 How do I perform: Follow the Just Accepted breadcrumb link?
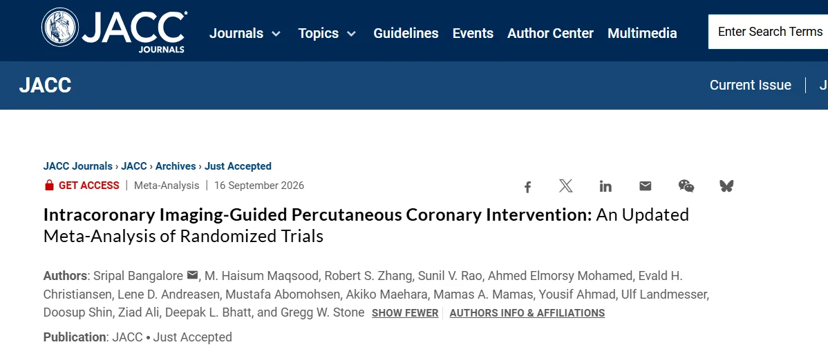(x=238, y=166)
